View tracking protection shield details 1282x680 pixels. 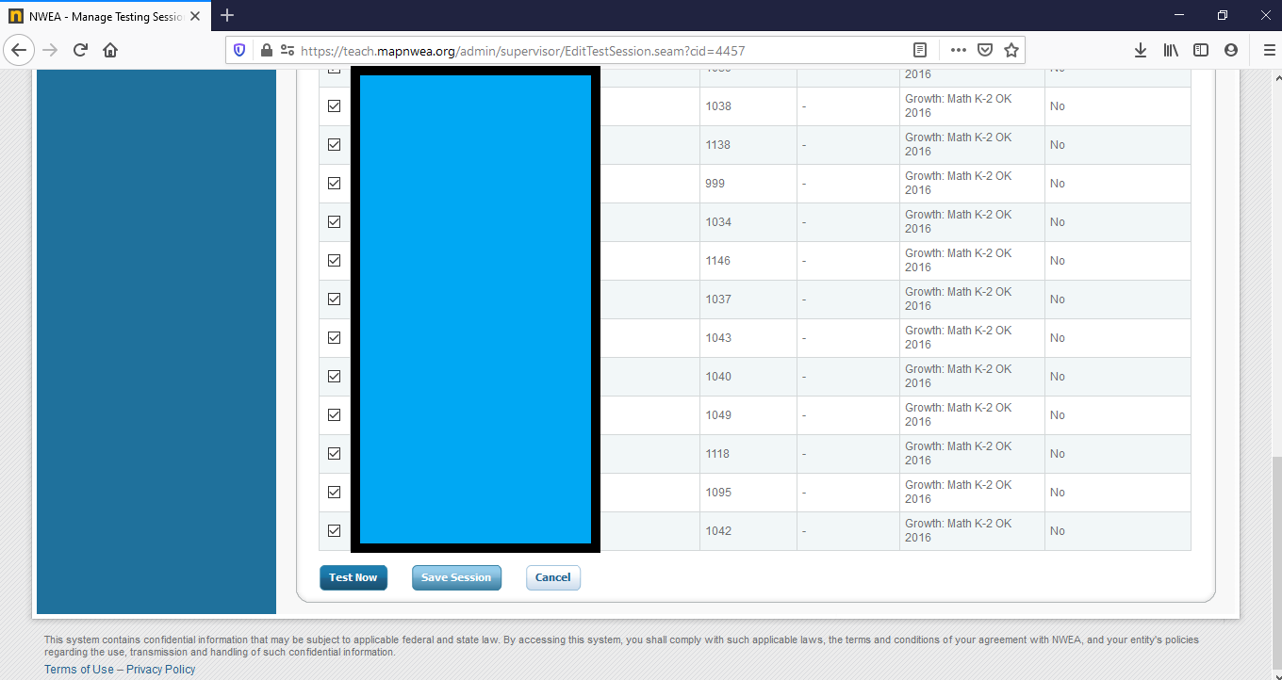239,49
